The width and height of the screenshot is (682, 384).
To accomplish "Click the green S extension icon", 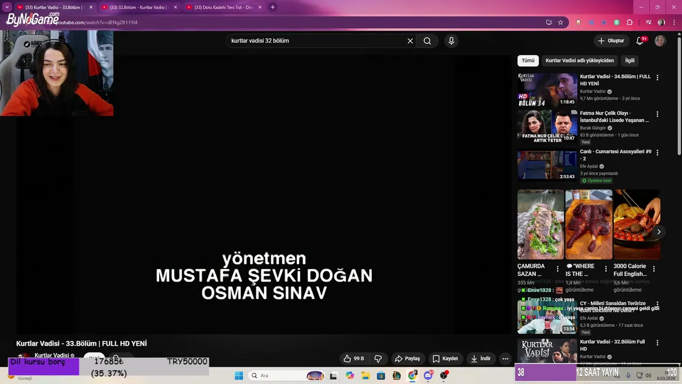I will tap(616, 22).
